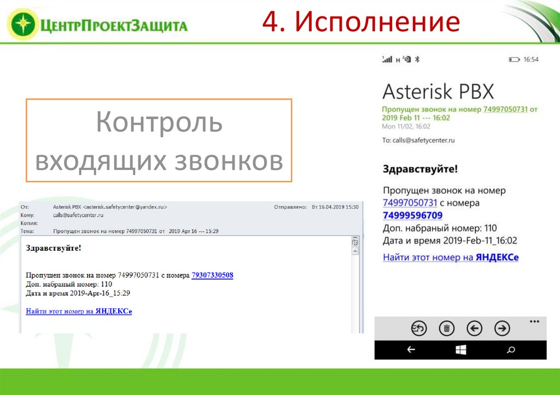Open the three-dots more menu on phone
Viewport: 560px width, 395px height.
tap(534, 321)
